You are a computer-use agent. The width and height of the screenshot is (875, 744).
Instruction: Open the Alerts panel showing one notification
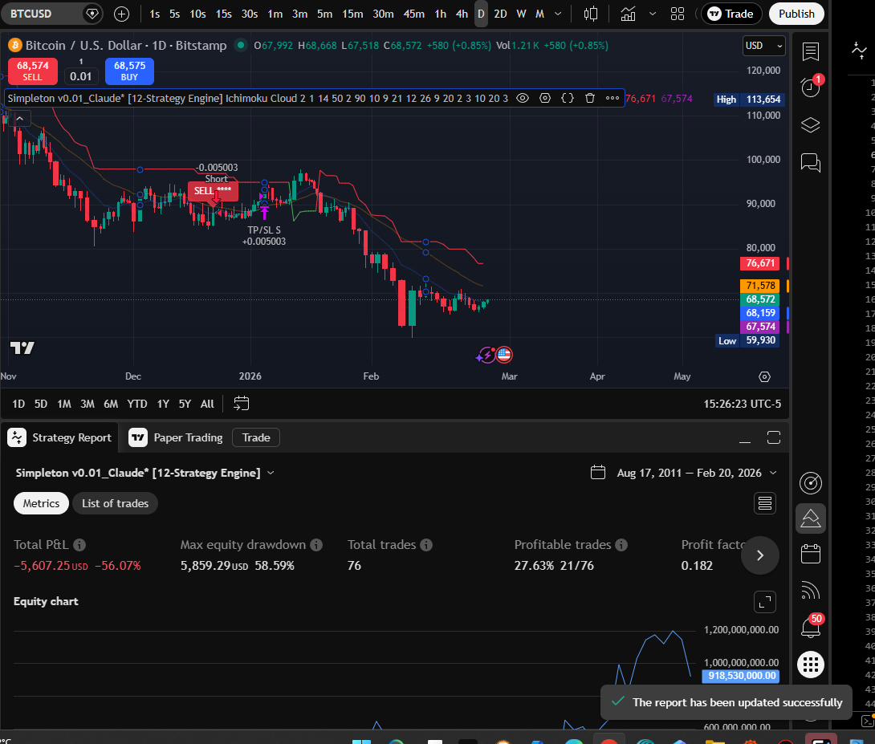[810, 87]
